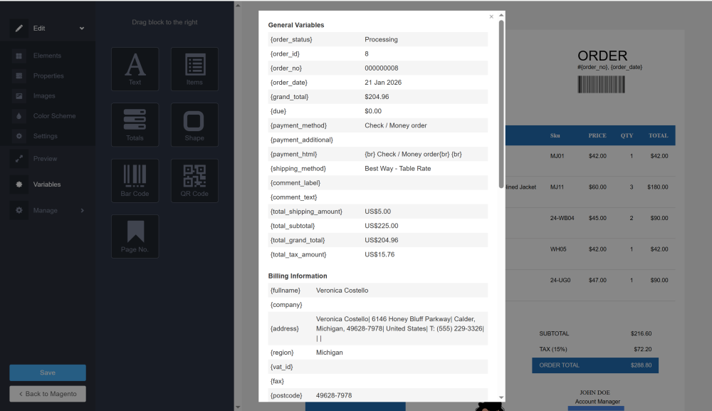Expand the Manage submenu arrow
This screenshot has height=411, width=712.
point(82,210)
